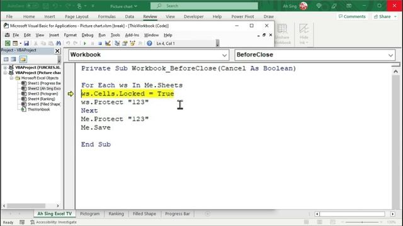Open the Object Browser toolbar icon
403x226 pixels.
click(x=133, y=43)
